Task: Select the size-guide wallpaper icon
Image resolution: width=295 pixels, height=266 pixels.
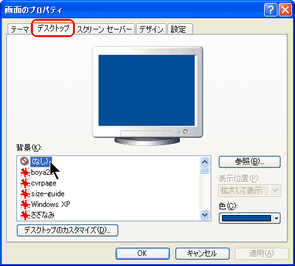Action: tap(25, 194)
